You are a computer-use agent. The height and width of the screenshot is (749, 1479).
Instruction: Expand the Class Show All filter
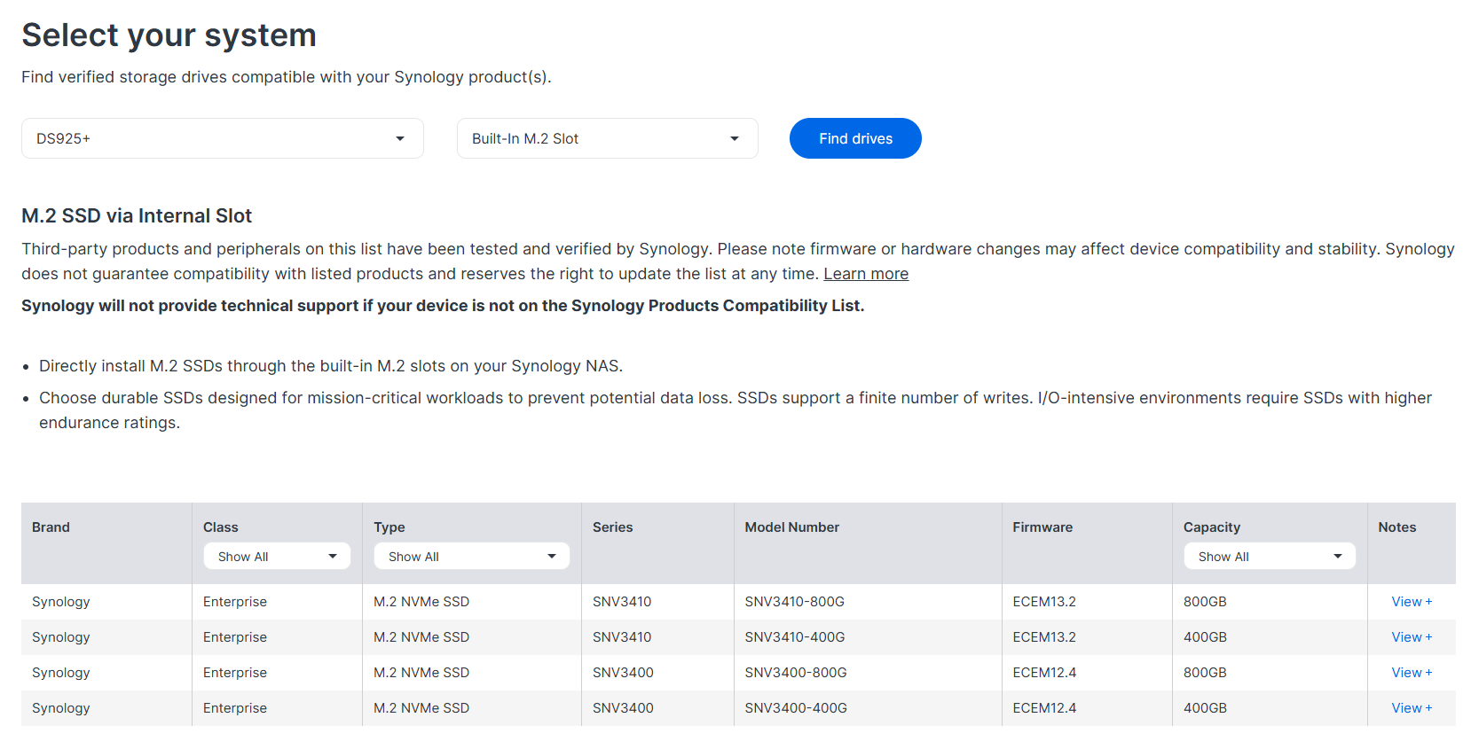(x=277, y=556)
